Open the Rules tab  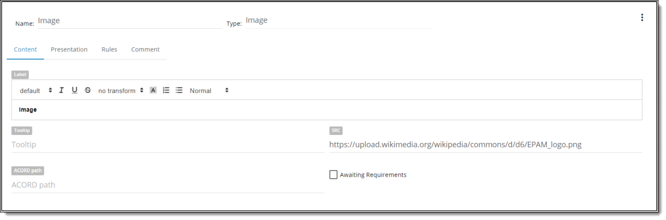[x=109, y=49]
